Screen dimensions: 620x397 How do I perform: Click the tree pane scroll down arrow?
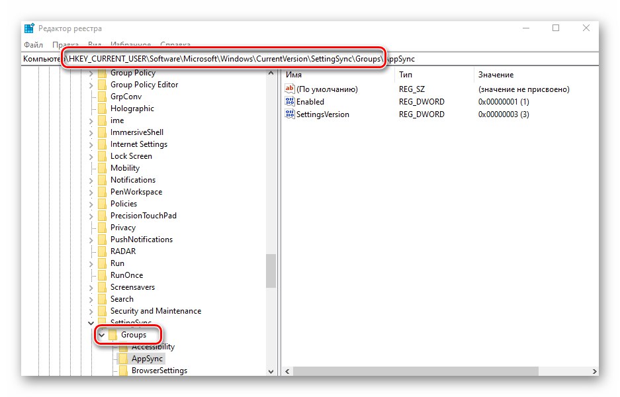[271, 371]
